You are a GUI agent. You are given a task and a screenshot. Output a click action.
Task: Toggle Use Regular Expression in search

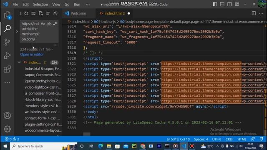[x=55, y=24]
